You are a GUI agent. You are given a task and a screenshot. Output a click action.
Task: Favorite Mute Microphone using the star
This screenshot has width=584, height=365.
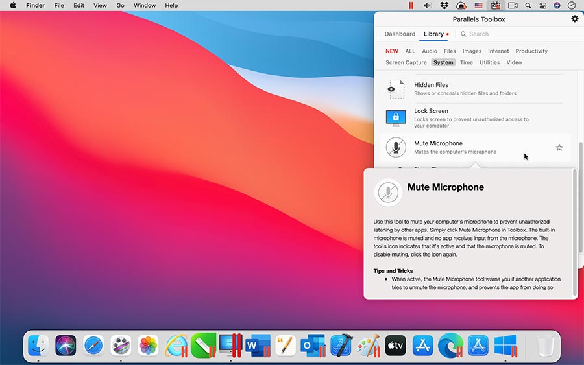pos(559,148)
